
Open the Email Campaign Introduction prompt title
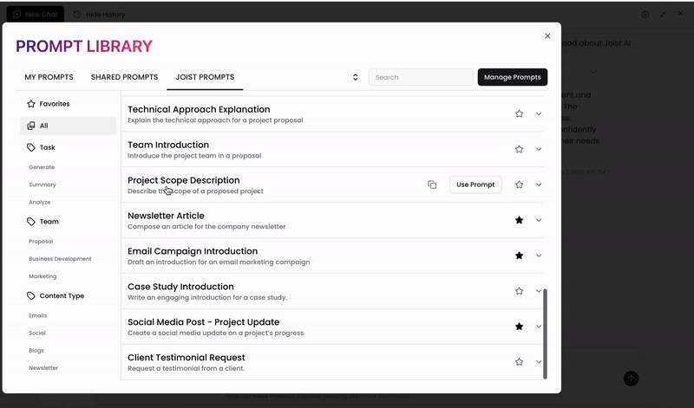coord(193,251)
